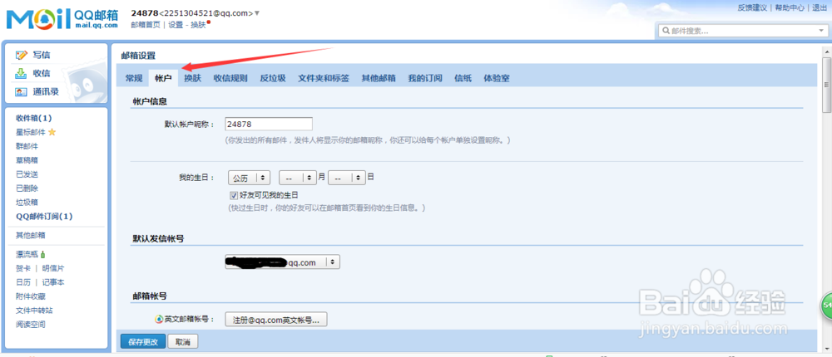
Task: Open the 文件夹和标签 tab
Action: pyautogui.click(x=324, y=78)
